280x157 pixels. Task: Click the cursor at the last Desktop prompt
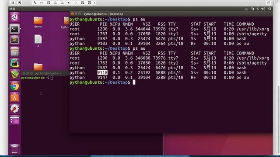click(x=134, y=82)
